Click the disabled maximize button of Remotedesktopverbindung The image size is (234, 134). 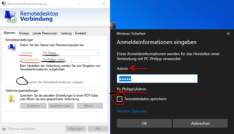click(x=91, y=4)
